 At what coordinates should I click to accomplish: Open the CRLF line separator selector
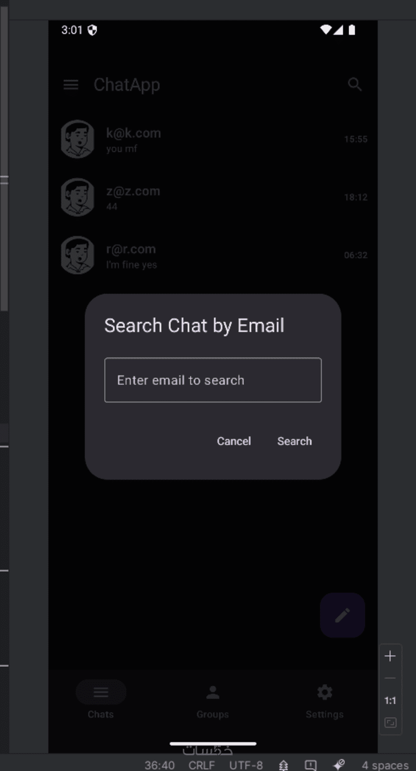point(202,765)
